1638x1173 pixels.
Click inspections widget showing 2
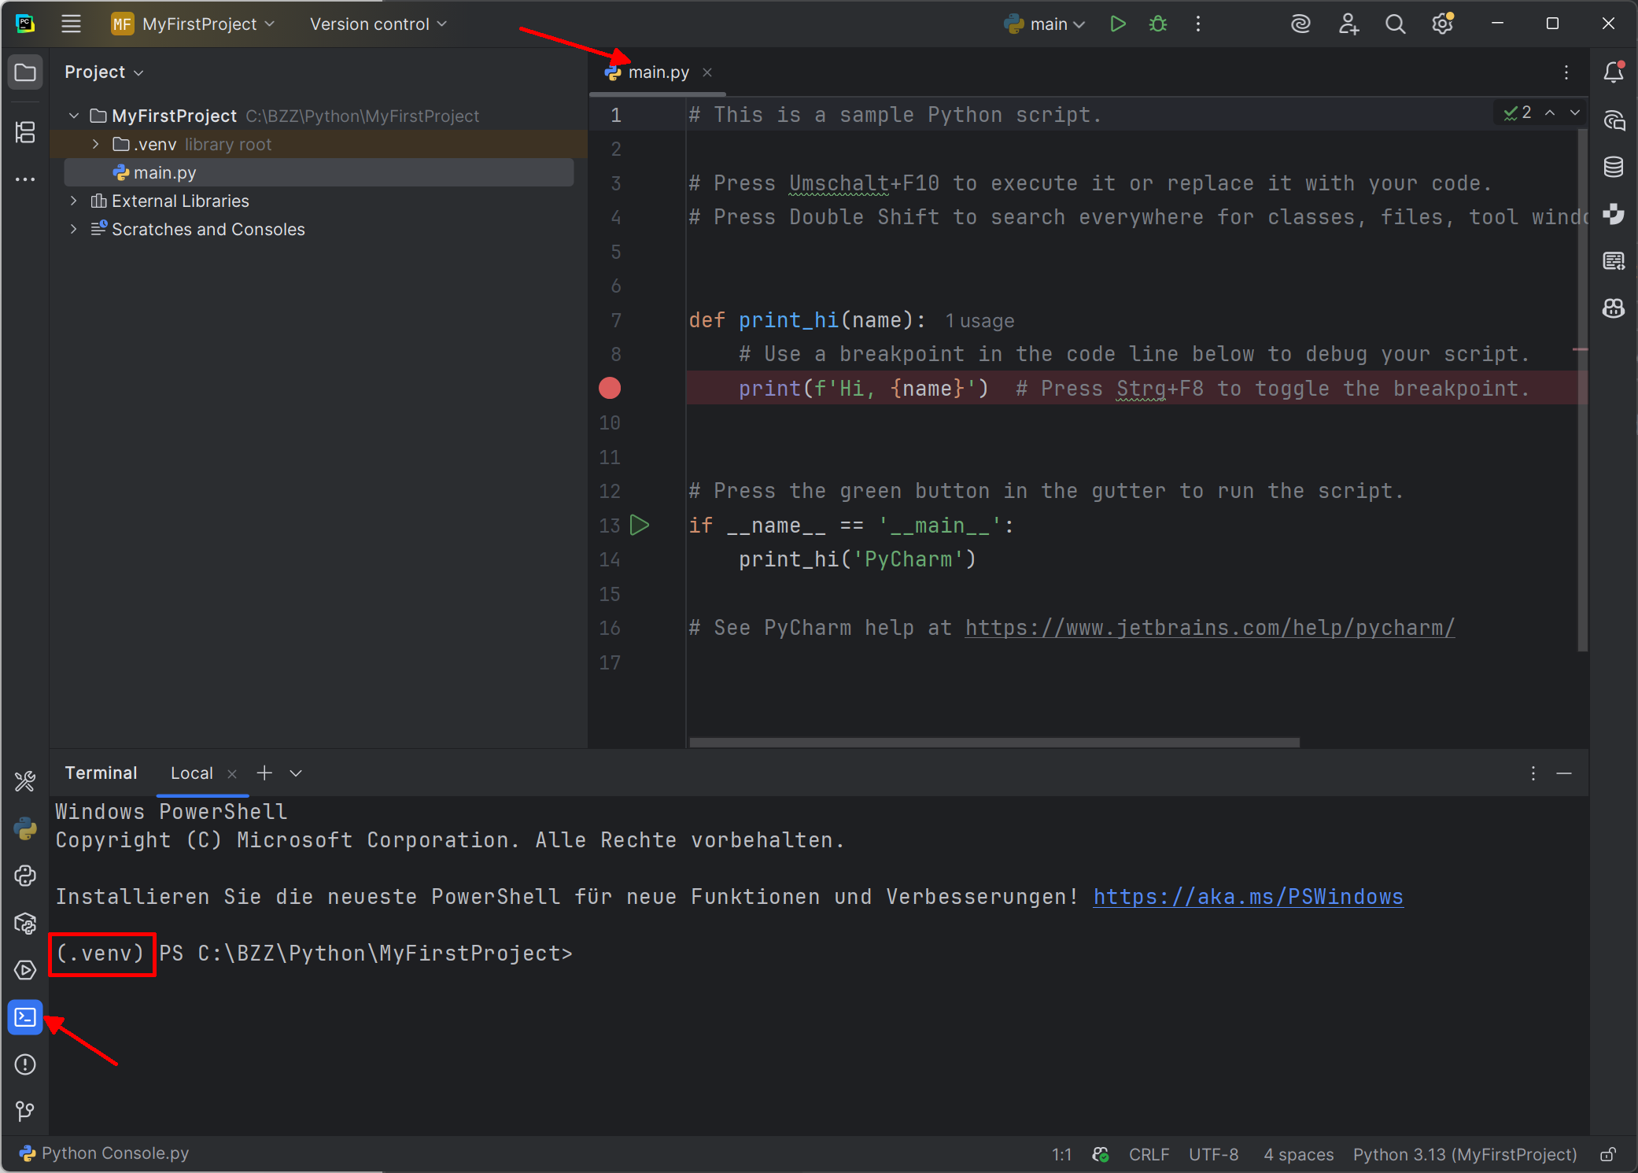pyautogui.click(x=1518, y=113)
